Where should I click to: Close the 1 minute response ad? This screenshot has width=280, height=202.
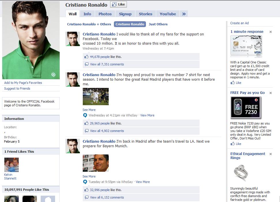point(270,32)
